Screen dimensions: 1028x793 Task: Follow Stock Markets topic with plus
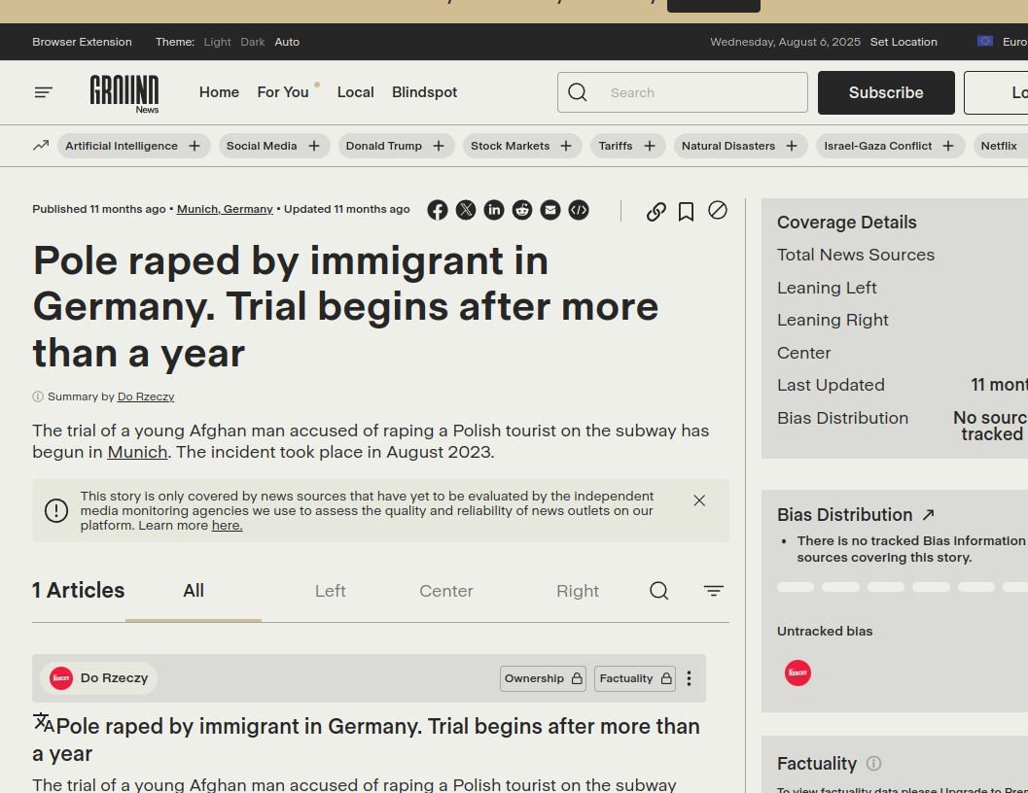tap(566, 146)
